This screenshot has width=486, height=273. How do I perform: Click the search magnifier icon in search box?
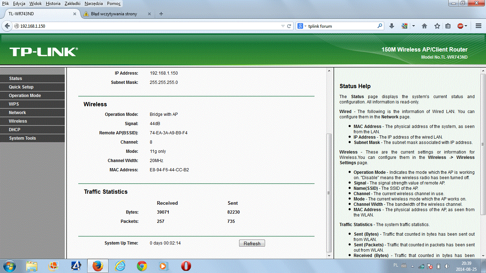tap(380, 26)
